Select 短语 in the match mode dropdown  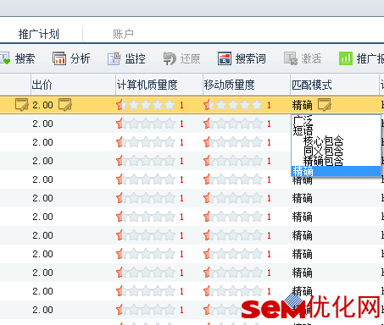[x=336, y=130]
